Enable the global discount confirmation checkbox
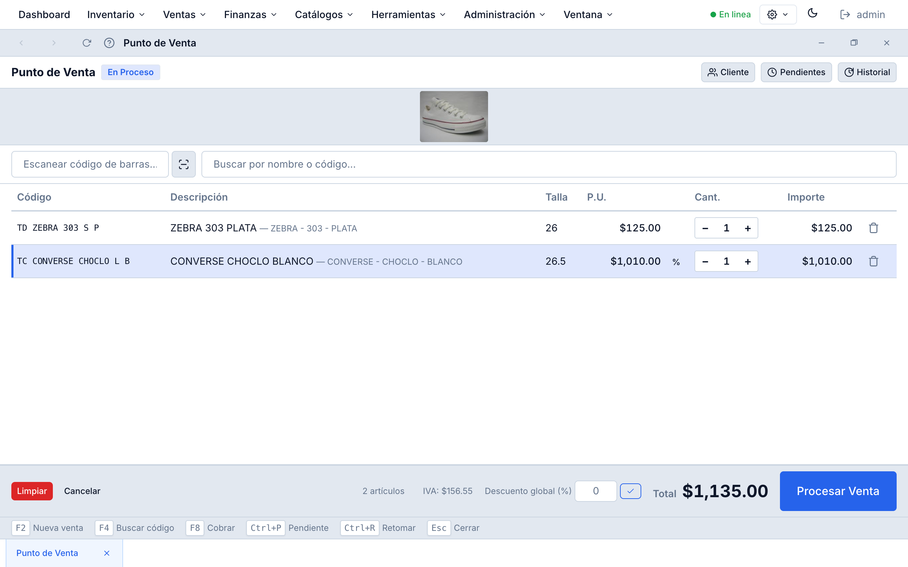 [630, 491]
